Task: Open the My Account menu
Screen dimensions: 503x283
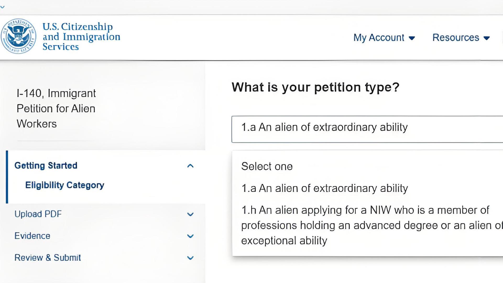Action: (379, 38)
